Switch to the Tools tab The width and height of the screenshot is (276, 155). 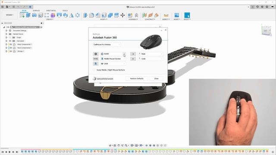pos(65,10)
